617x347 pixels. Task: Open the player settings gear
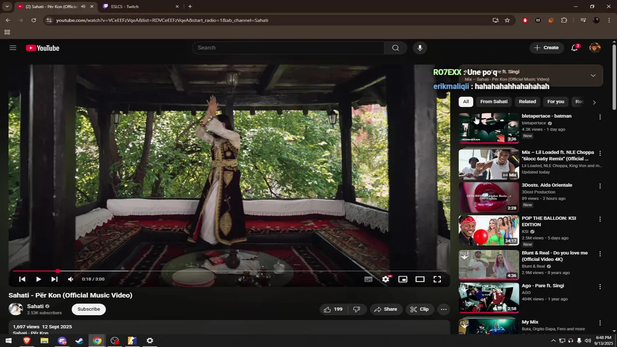click(x=386, y=279)
